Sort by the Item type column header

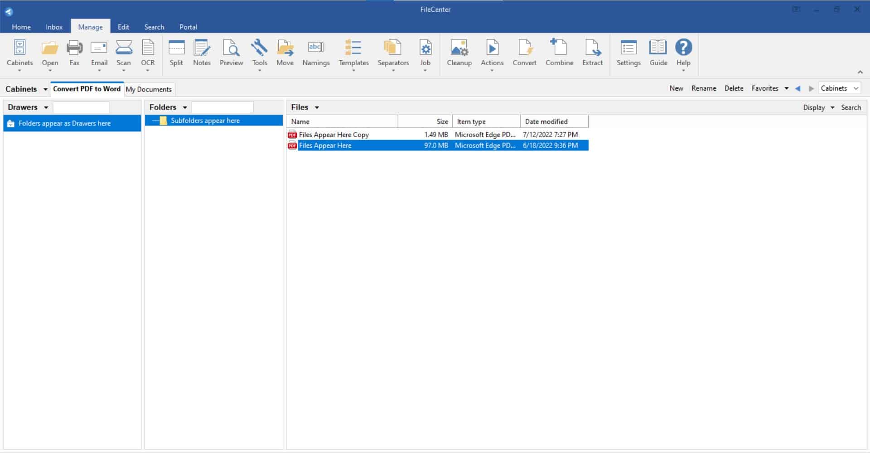486,121
